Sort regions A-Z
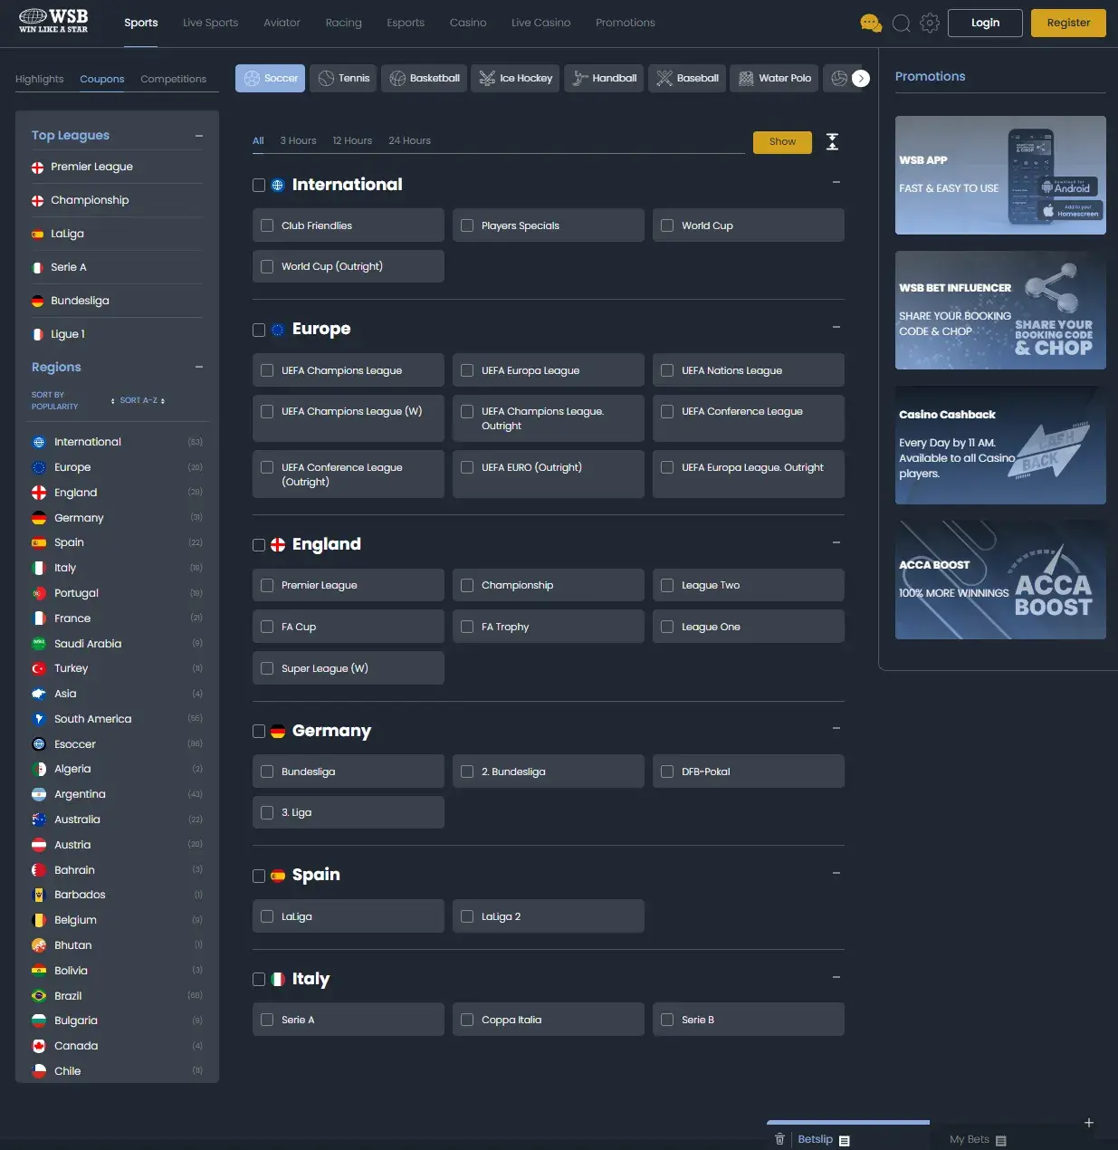The height and width of the screenshot is (1150, 1118). pos(142,400)
